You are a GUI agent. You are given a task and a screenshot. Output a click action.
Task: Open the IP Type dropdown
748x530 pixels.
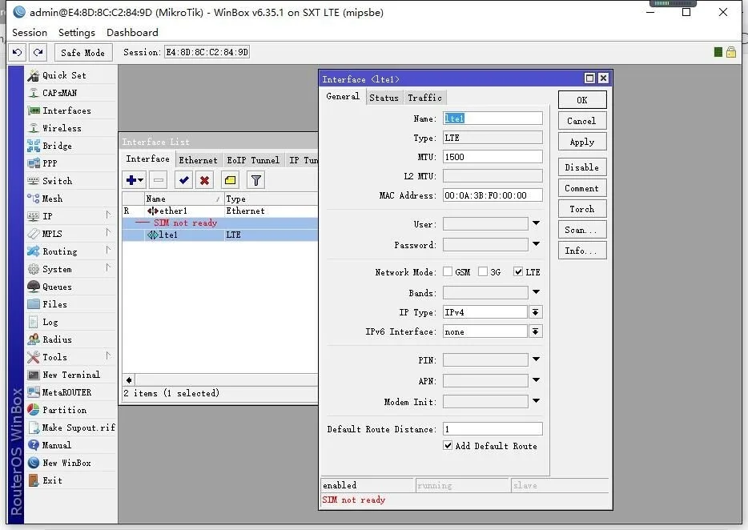pos(536,312)
